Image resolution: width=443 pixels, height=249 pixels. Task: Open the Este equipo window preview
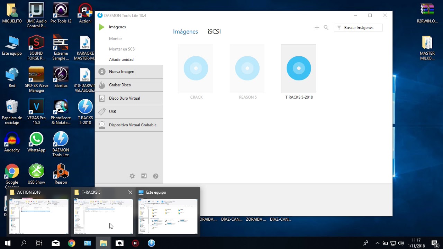[168, 212]
